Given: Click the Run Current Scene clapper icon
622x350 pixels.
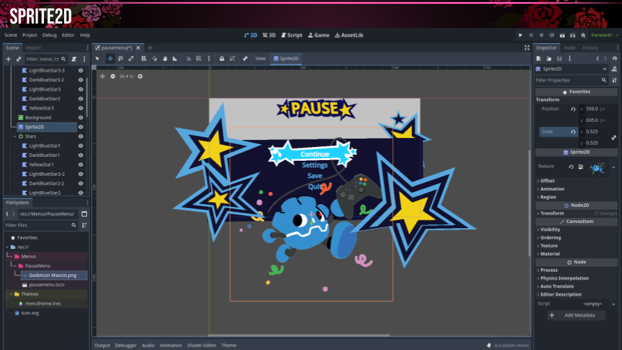Looking at the screenshot, I should pos(562,35).
